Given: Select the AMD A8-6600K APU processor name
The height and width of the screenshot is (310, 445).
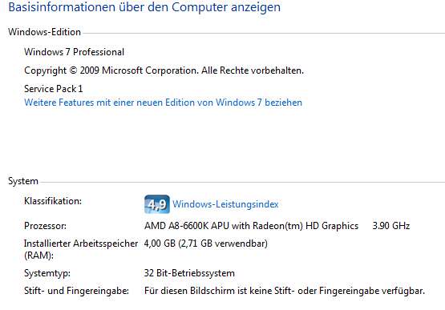Looking at the screenshot, I should [x=251, y=226].
